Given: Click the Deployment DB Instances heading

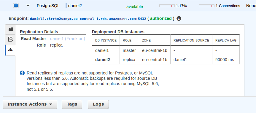Looking at the screenshot, I should (118, 32).
